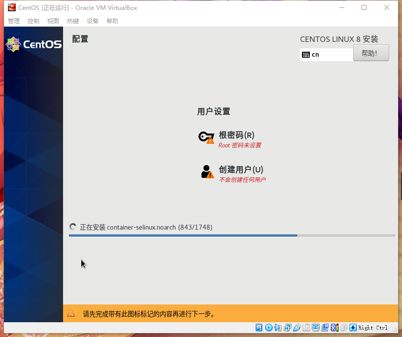This screenshot has width=402, height=337.
Task: Click the cn keyboard layout field
Action: (x=327, y=55)
